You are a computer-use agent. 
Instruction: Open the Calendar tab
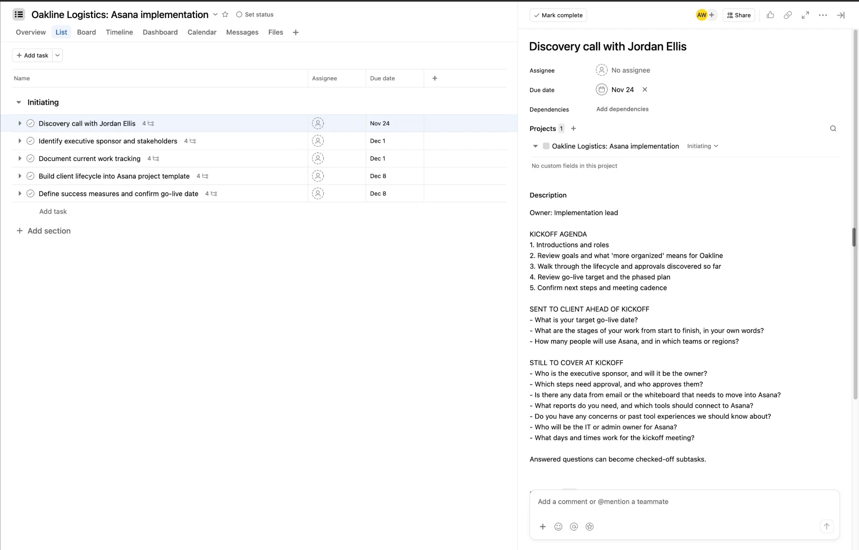tap(202, 32)
